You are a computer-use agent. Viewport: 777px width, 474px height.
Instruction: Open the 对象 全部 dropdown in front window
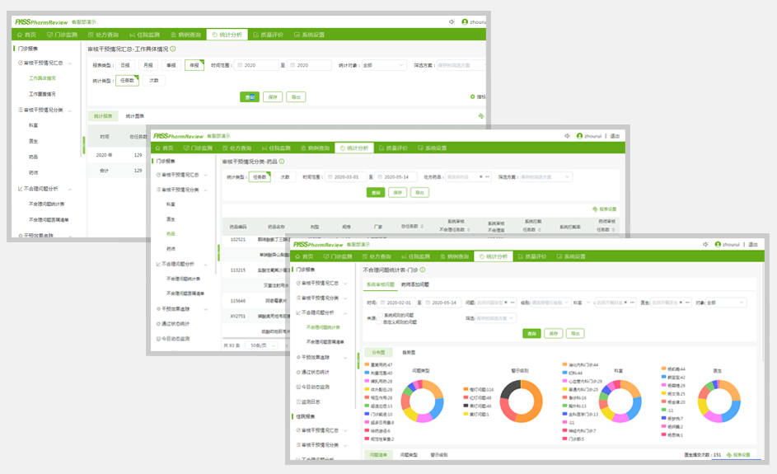tap(725, 303)
